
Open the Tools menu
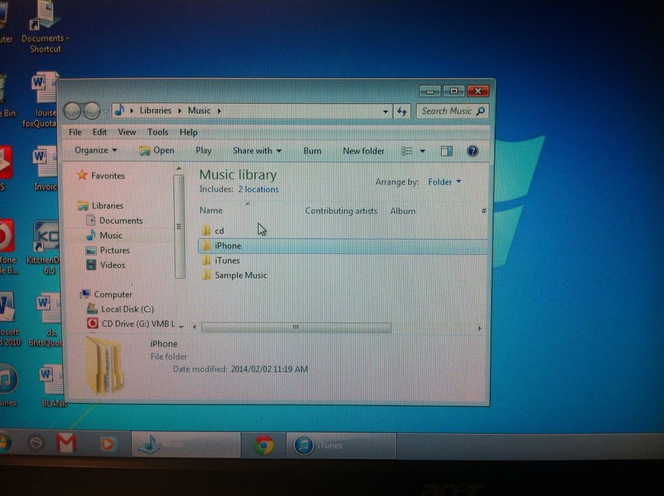coord(158,132)
